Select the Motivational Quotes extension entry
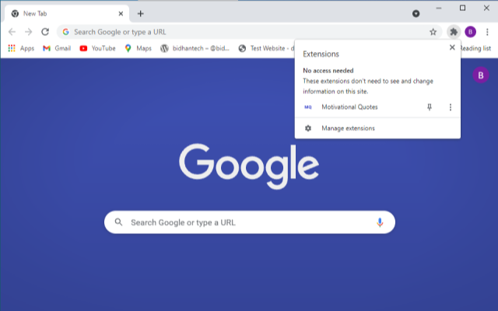 [x=349, y=107]
